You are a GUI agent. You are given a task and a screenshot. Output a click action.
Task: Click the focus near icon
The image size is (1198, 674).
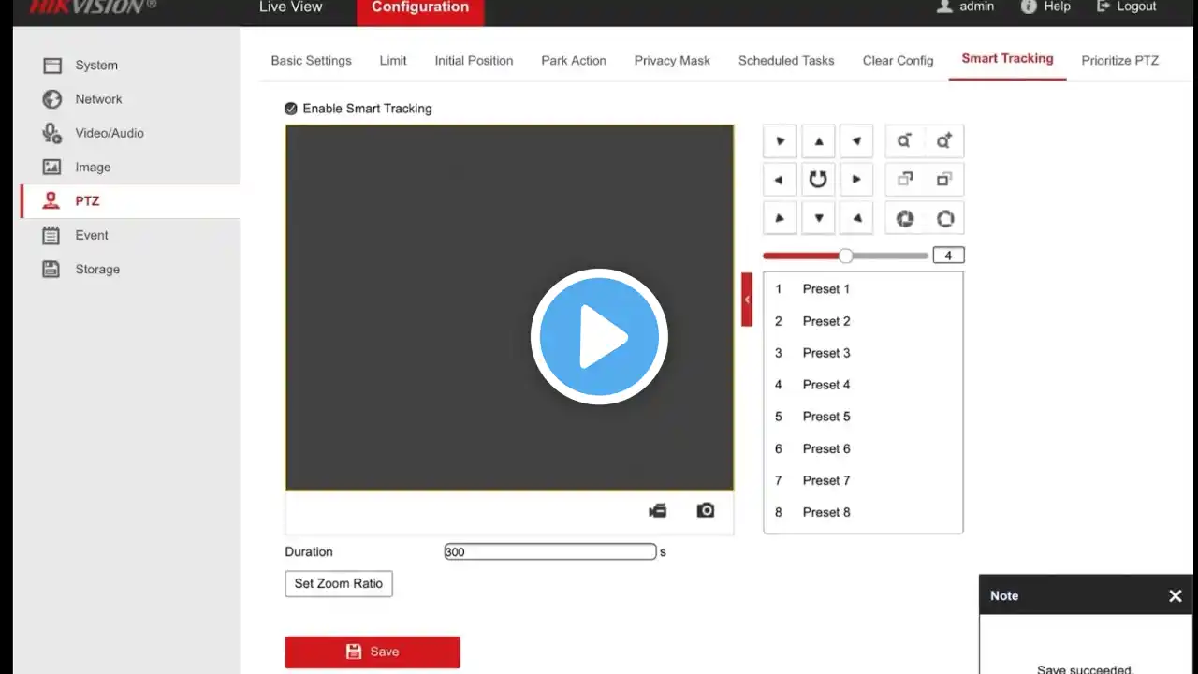coord(904,180)
